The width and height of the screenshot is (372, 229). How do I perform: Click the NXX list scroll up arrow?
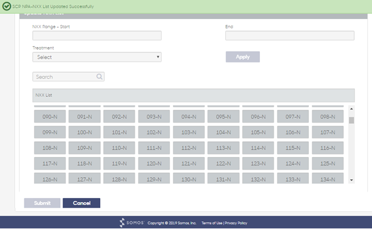click(x=351, y=109)
